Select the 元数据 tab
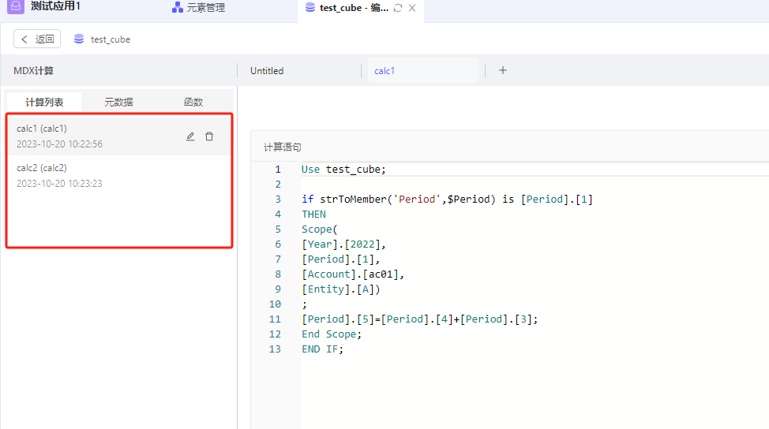Viewport: 769px width, 429px height. point(118,102)
